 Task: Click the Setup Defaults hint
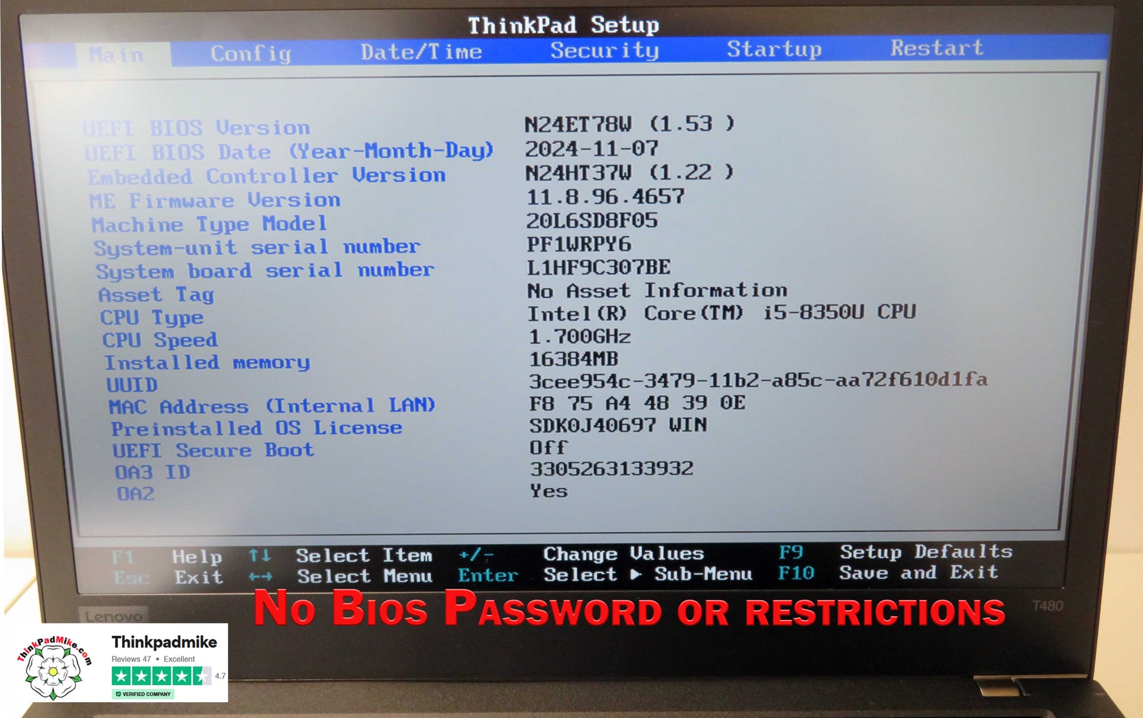(x=926, y=552)
